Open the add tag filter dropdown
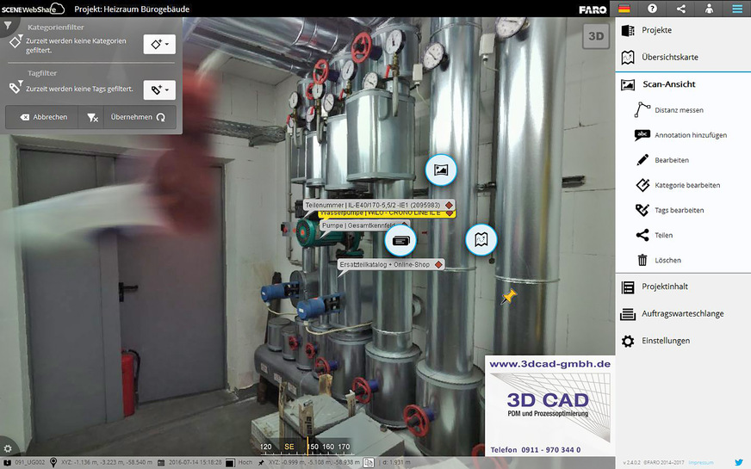The width and height of the screenshot is (751, 469). point(158,89)
